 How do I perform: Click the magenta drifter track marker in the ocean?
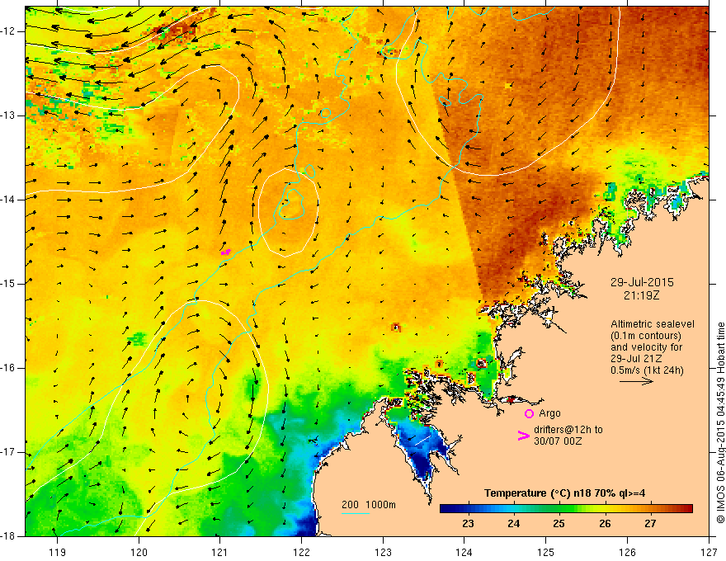point(226,252)
